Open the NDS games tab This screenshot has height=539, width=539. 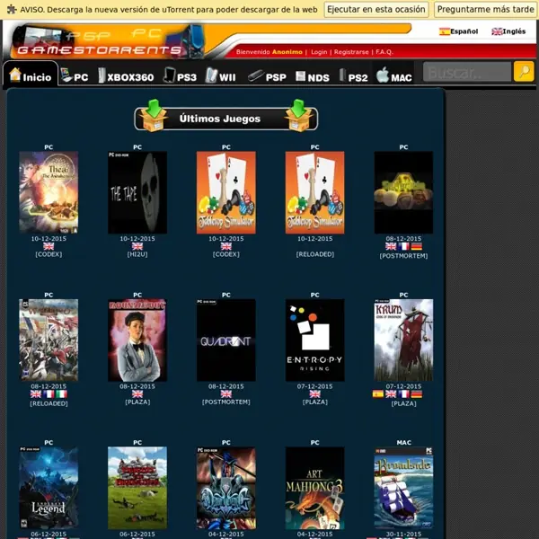(x=312, y=76)
